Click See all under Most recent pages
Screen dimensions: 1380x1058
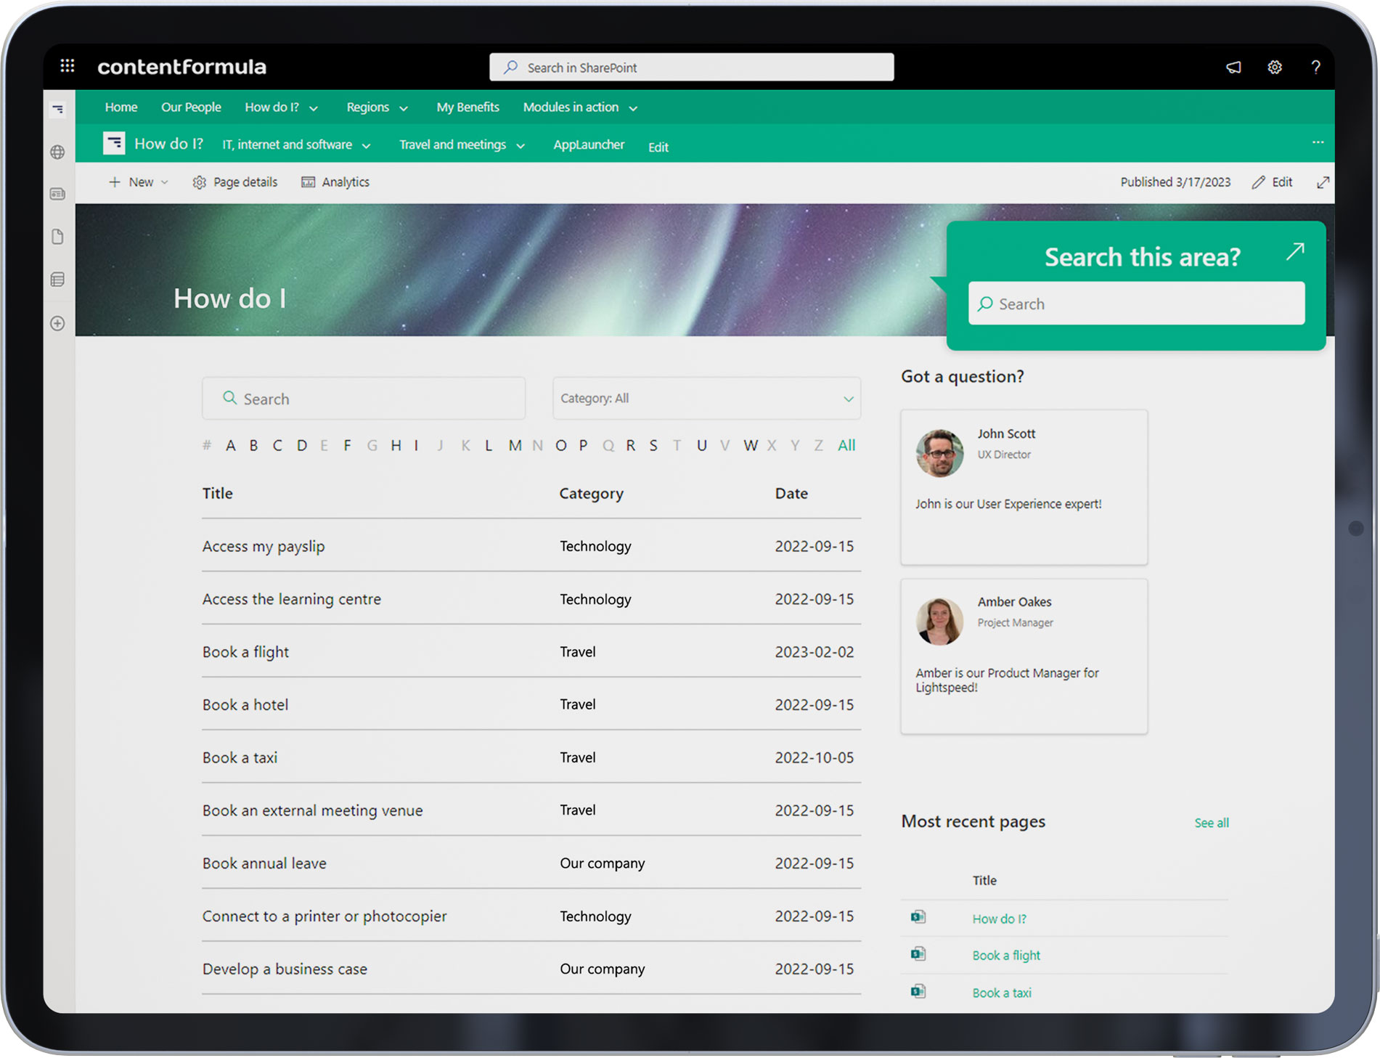coord(1211,823)
